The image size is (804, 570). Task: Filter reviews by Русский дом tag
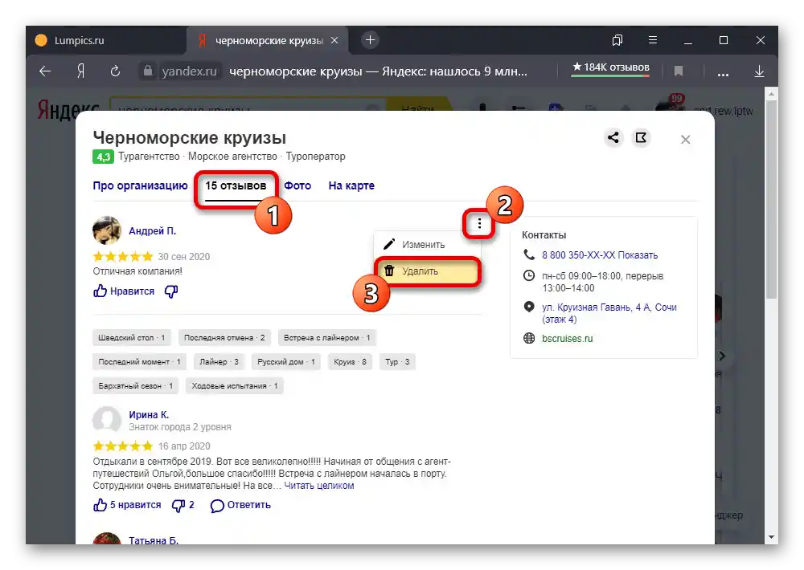(x=286, y=362)
